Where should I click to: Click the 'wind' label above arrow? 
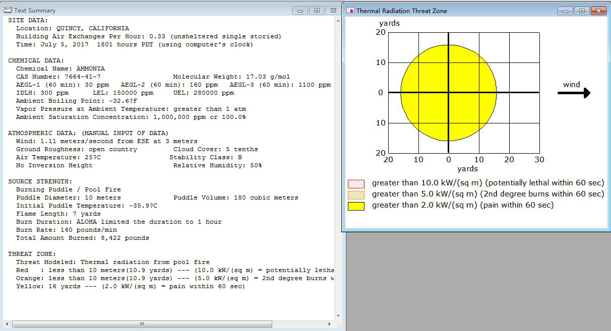572,85
